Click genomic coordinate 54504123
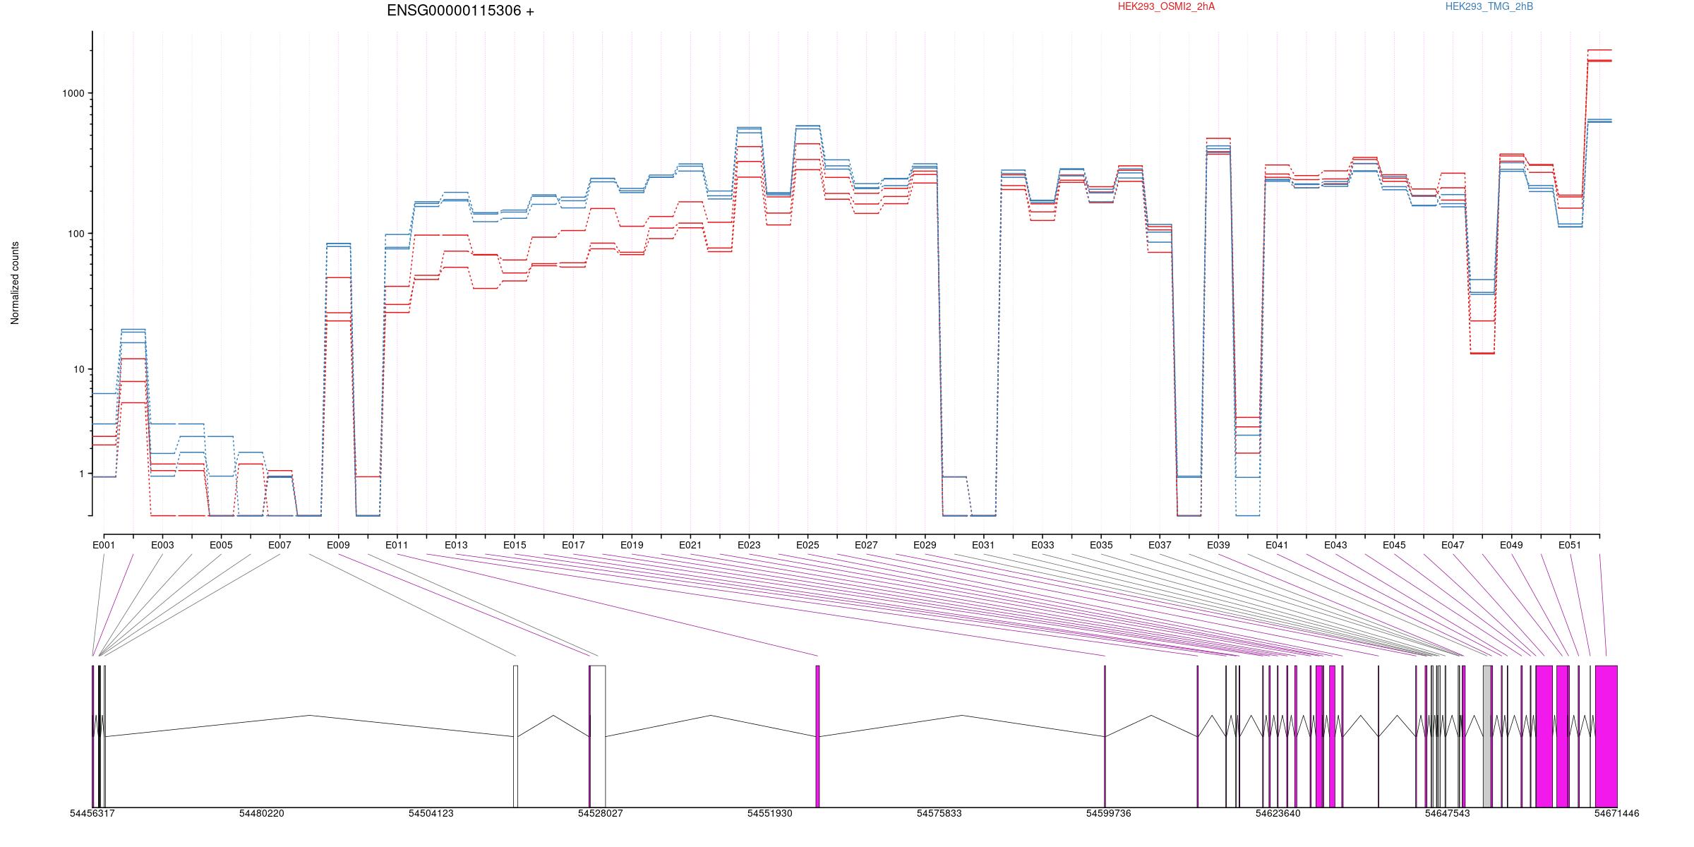The width and height of the screenshot is (1694, 847). (431, 813)
